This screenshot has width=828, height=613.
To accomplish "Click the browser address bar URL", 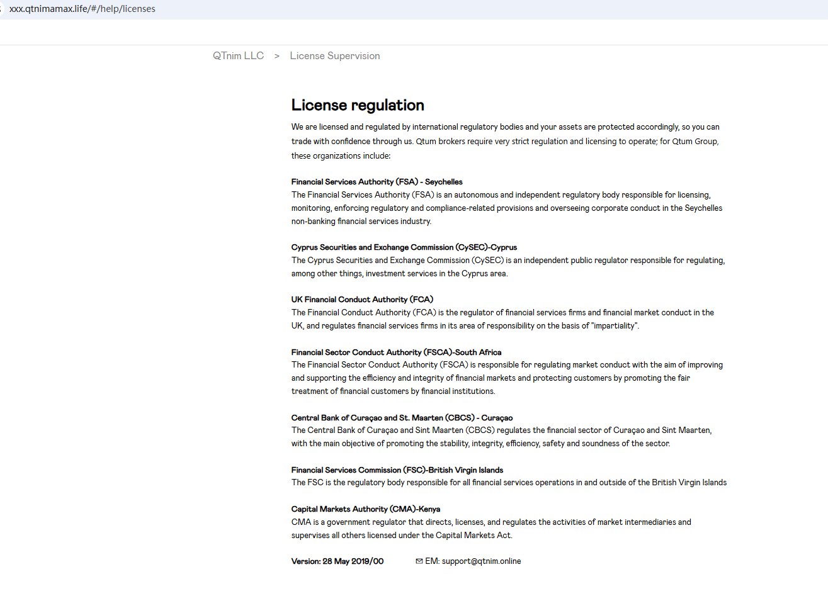I will [82, 9].
